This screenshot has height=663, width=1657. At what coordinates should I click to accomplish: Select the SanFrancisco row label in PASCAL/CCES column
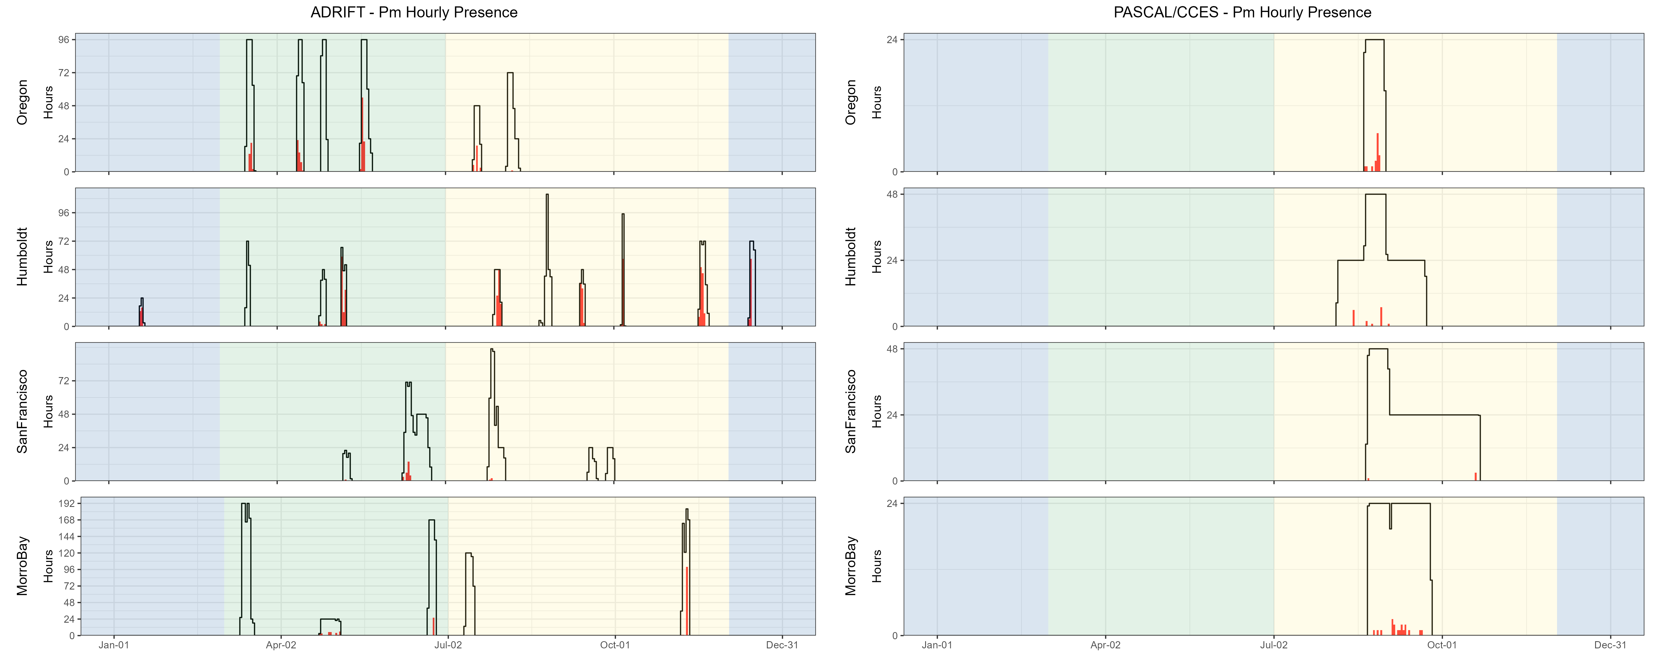[x=851, y=411]
